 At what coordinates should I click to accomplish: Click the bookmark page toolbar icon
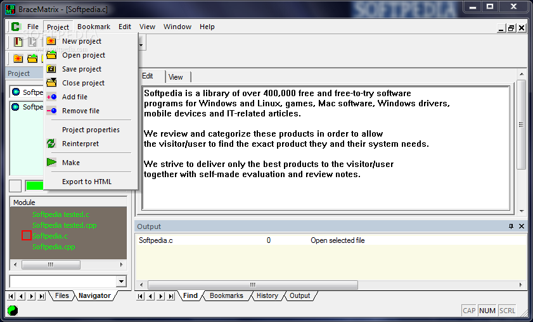[x=18, y=42]
